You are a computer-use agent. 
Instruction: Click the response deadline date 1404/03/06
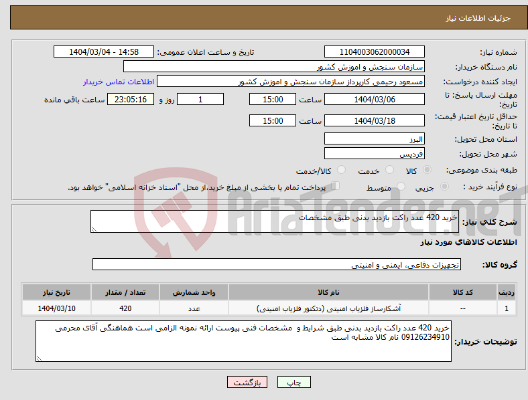[x=374, y=99]
